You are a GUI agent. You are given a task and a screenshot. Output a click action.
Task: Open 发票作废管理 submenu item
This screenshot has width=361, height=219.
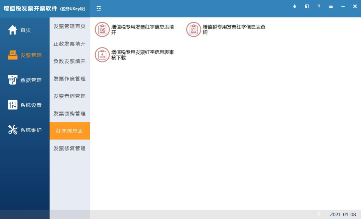[x=70, y=79]
